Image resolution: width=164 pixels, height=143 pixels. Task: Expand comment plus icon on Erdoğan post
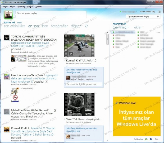[x=24, y=49]
